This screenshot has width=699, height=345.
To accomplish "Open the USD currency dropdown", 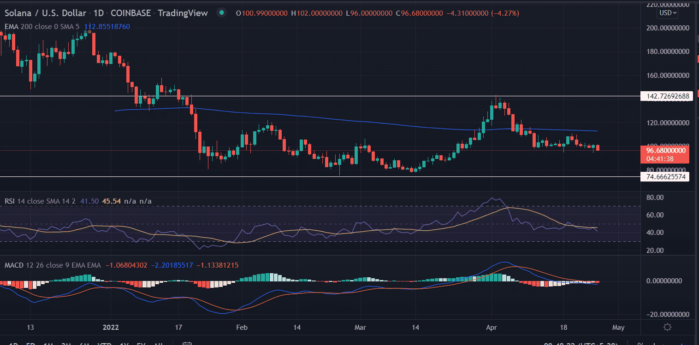I will (668, 13).
